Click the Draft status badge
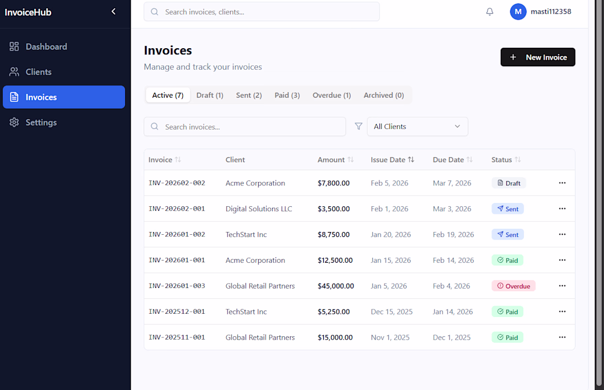This screenshot has height=390, width=604. 509,183
